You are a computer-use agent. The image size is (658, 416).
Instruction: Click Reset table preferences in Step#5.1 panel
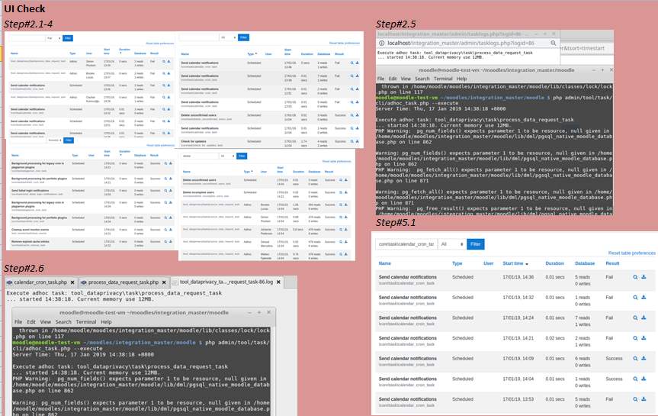click(631, 253)
